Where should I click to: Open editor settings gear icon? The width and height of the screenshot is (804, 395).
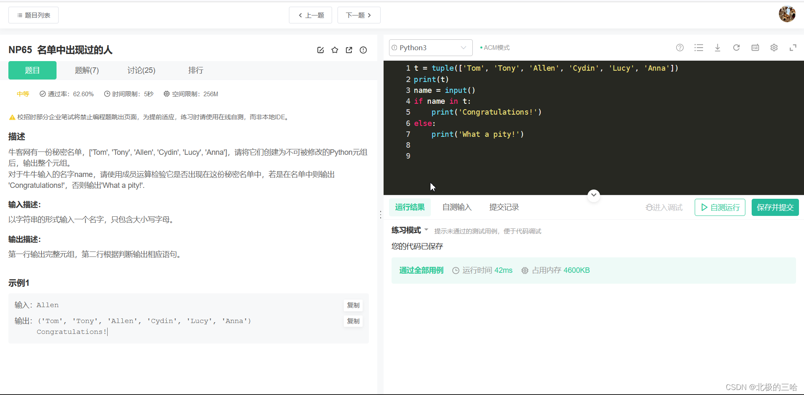pyautogui.click(x=774, y=48)
